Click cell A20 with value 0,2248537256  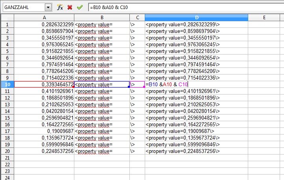coord(44,151)
